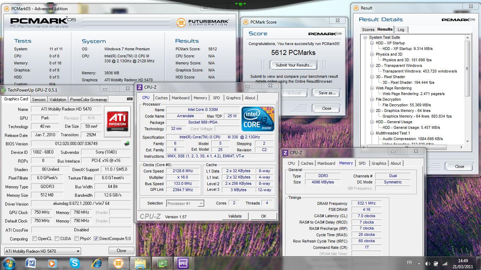This screenshot has width=481, height=270.
Task: Collapse the Physics and 3D node
Action: (372, 54)
